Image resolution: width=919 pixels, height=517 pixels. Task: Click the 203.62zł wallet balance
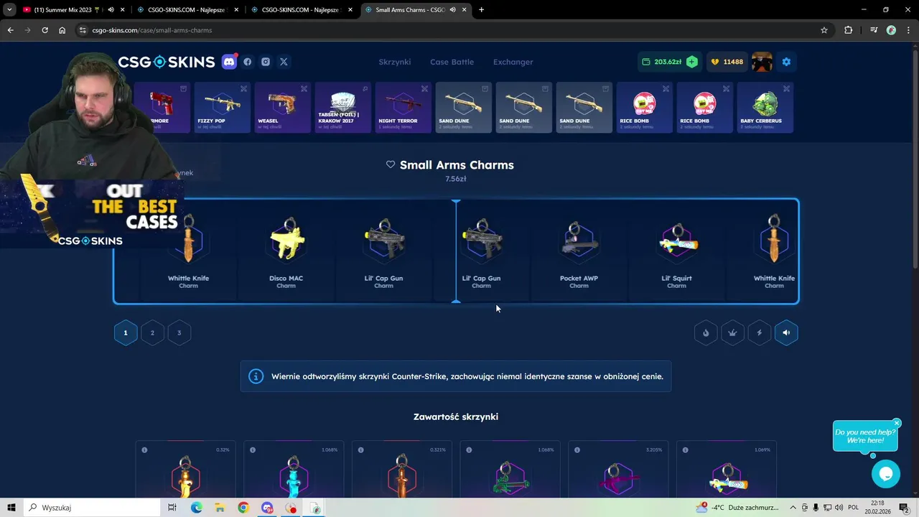tap(661, 62)
